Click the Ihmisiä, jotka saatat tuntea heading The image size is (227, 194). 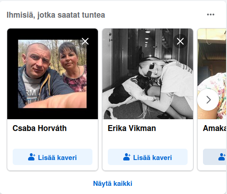[56, 15]
